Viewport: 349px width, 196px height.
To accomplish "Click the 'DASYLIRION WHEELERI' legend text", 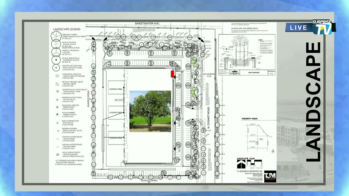I will click(x=71, y=105).
